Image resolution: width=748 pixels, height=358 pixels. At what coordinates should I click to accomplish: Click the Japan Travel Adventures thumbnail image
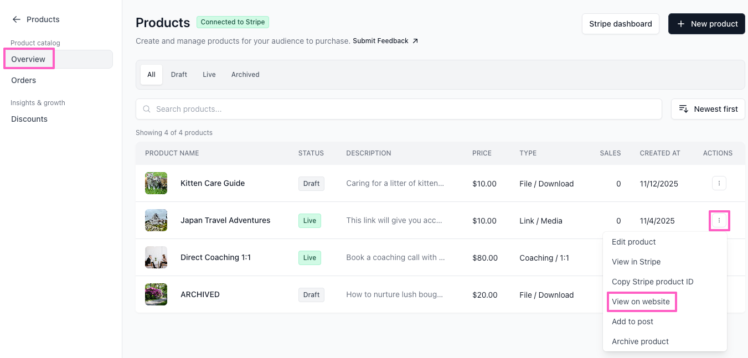point(156,220)
